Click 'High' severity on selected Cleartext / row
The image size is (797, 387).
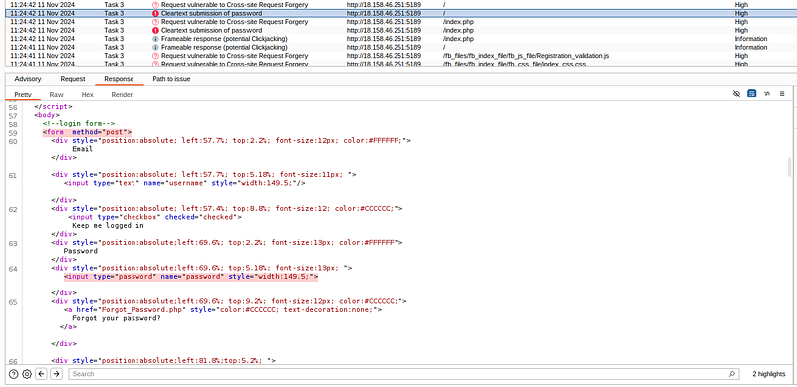pyautogui.click(x=741, y=14)
